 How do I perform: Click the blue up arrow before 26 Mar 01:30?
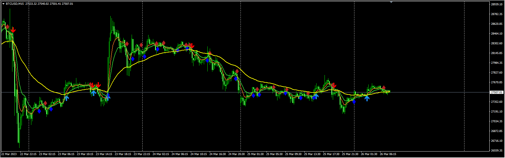coord(367,98)
